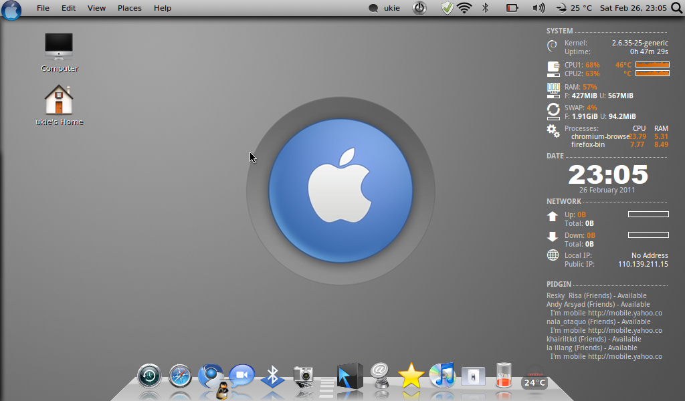Click the gears icon beside Processes
This screenshot has width=685, height=401.
click(553, 131)
